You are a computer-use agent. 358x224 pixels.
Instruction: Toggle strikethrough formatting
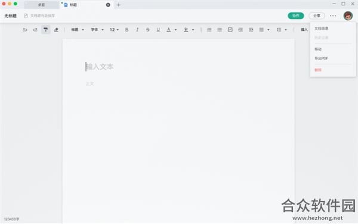[148, 30]
